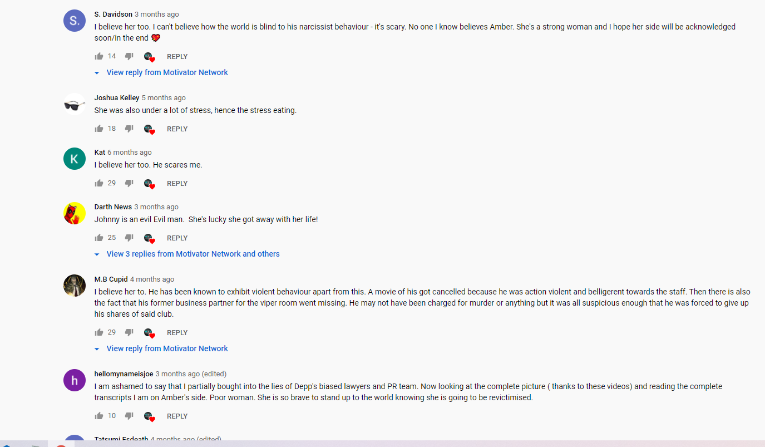Click the heart reaction on Darth News' comment

click(149, 238)
